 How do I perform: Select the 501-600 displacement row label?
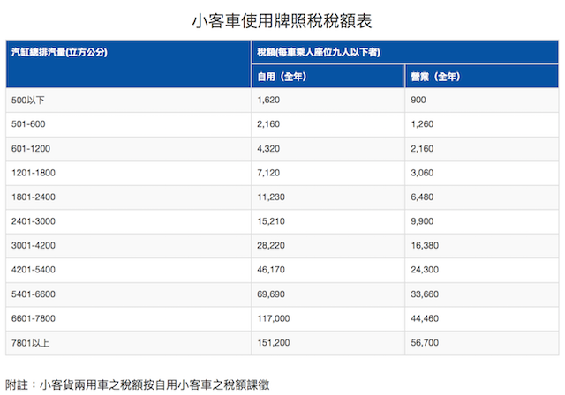pyautogui.click(x=28, y=124)
